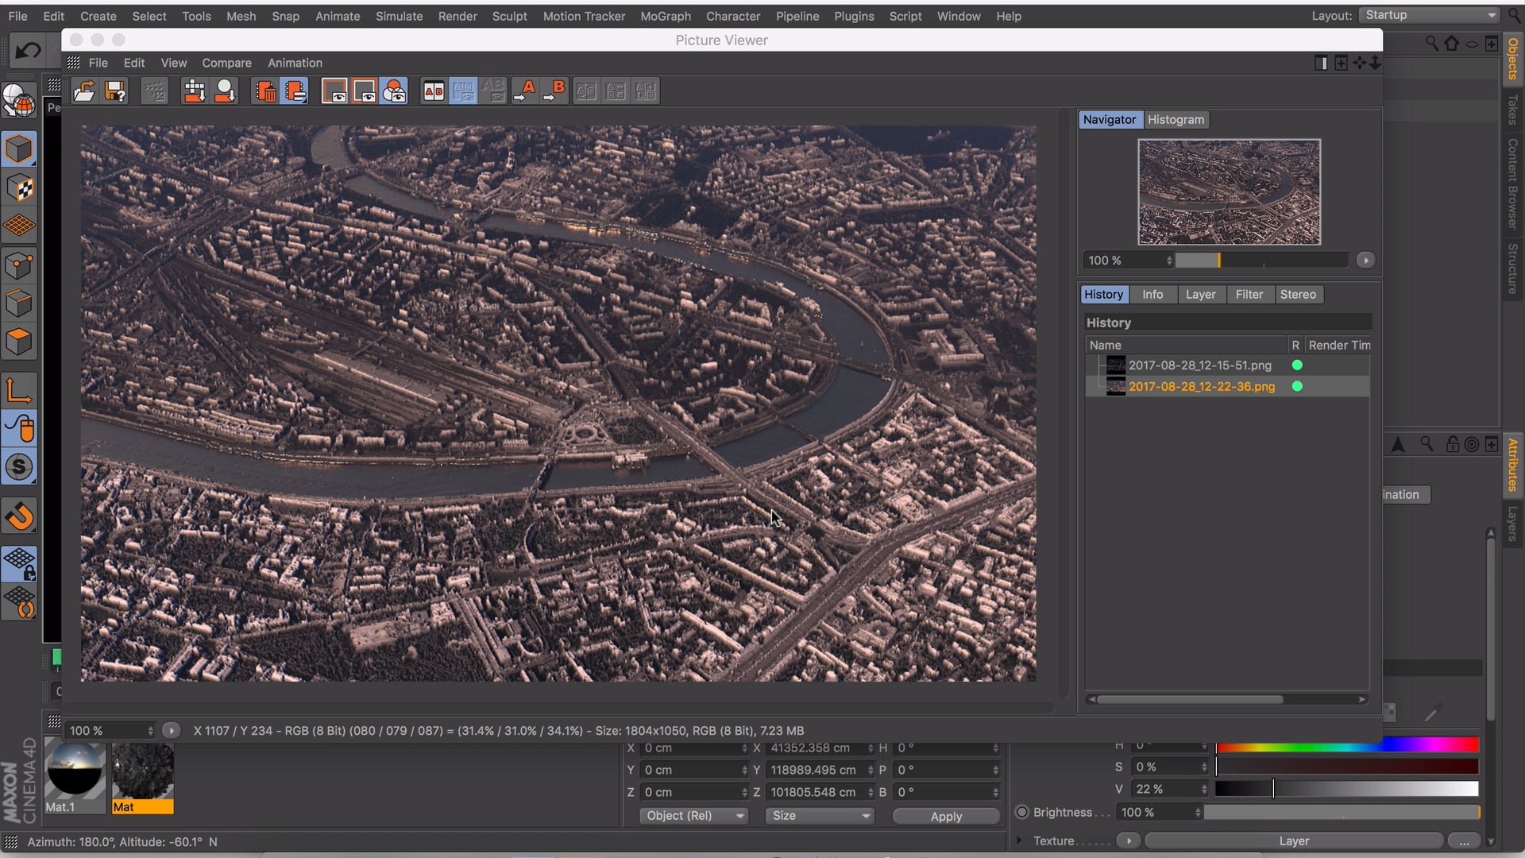Open the Startup layout dropdown
This screenshot has height=858, width=1525.
(x=1427, y=15)
